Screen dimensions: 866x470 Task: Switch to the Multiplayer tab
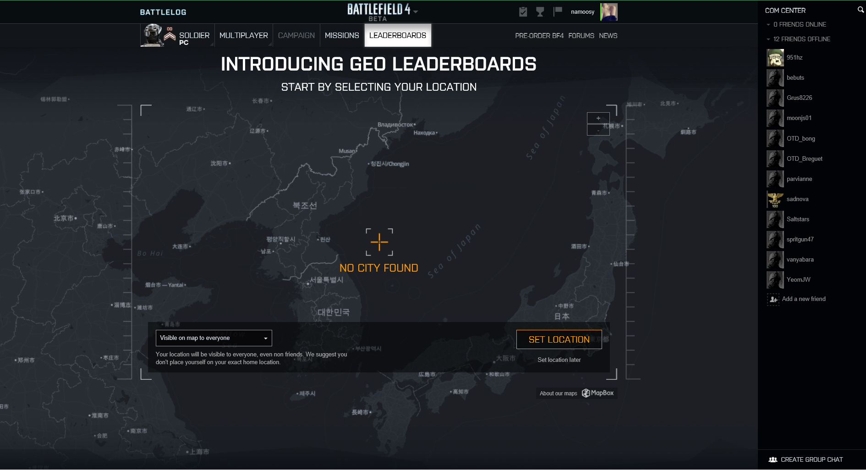[x=244, y=35]
